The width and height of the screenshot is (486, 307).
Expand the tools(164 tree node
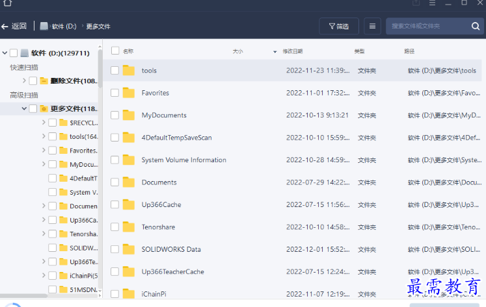click(44, 136)
